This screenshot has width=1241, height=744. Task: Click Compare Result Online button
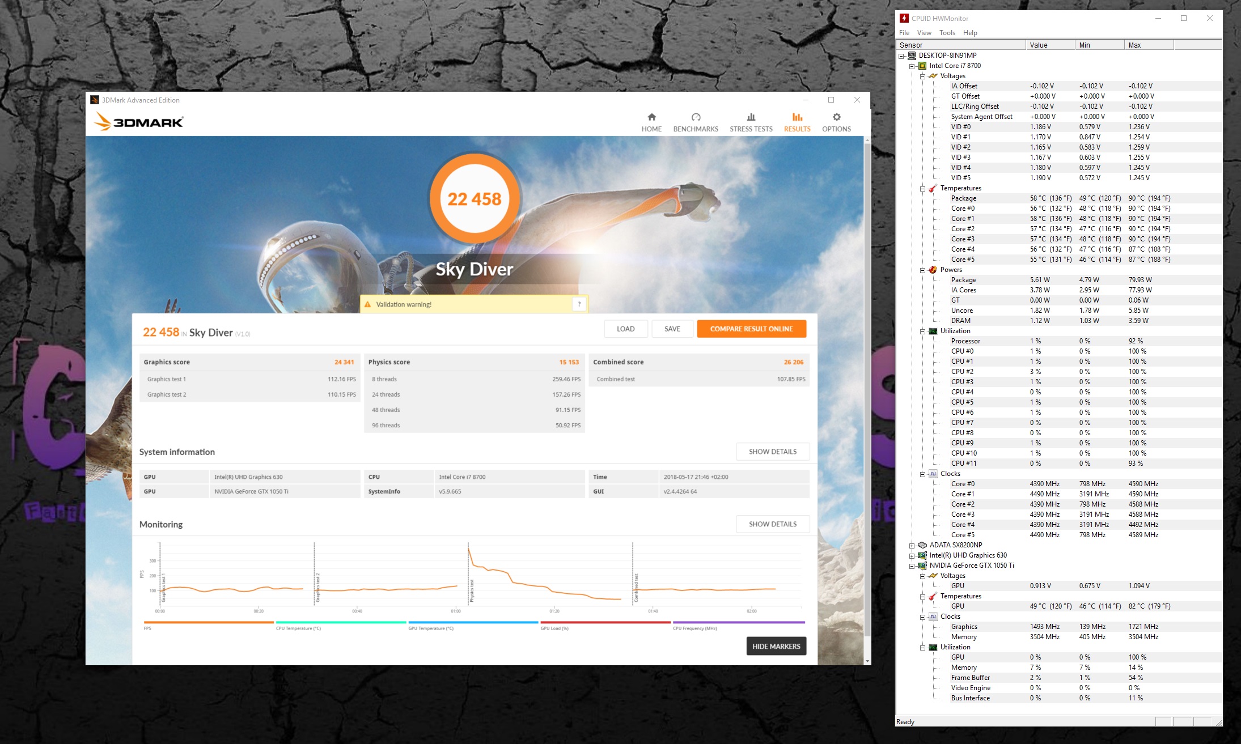(751, 329)
